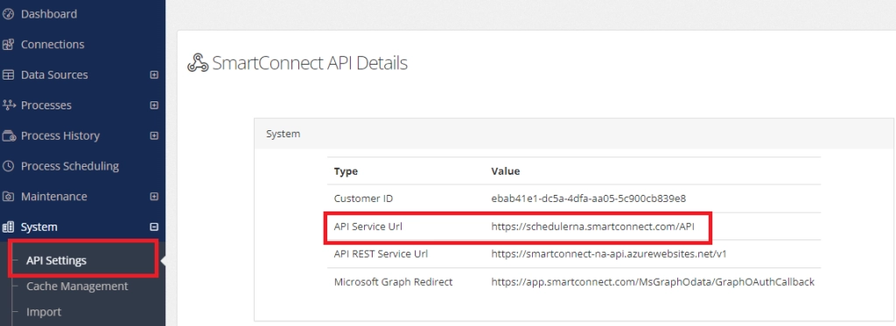The width and height of the screenshot is (896, 326).
Task: Open Process Scheduling
Action: tap(70, 166)
